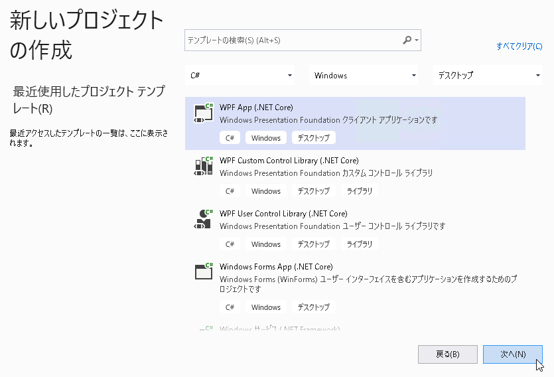Click the WPF App template icon
This screenshot has height=377, width=554.
(204, 113)
